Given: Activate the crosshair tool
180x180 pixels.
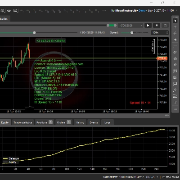Looking at the screenshot, I should pos(175,27).
